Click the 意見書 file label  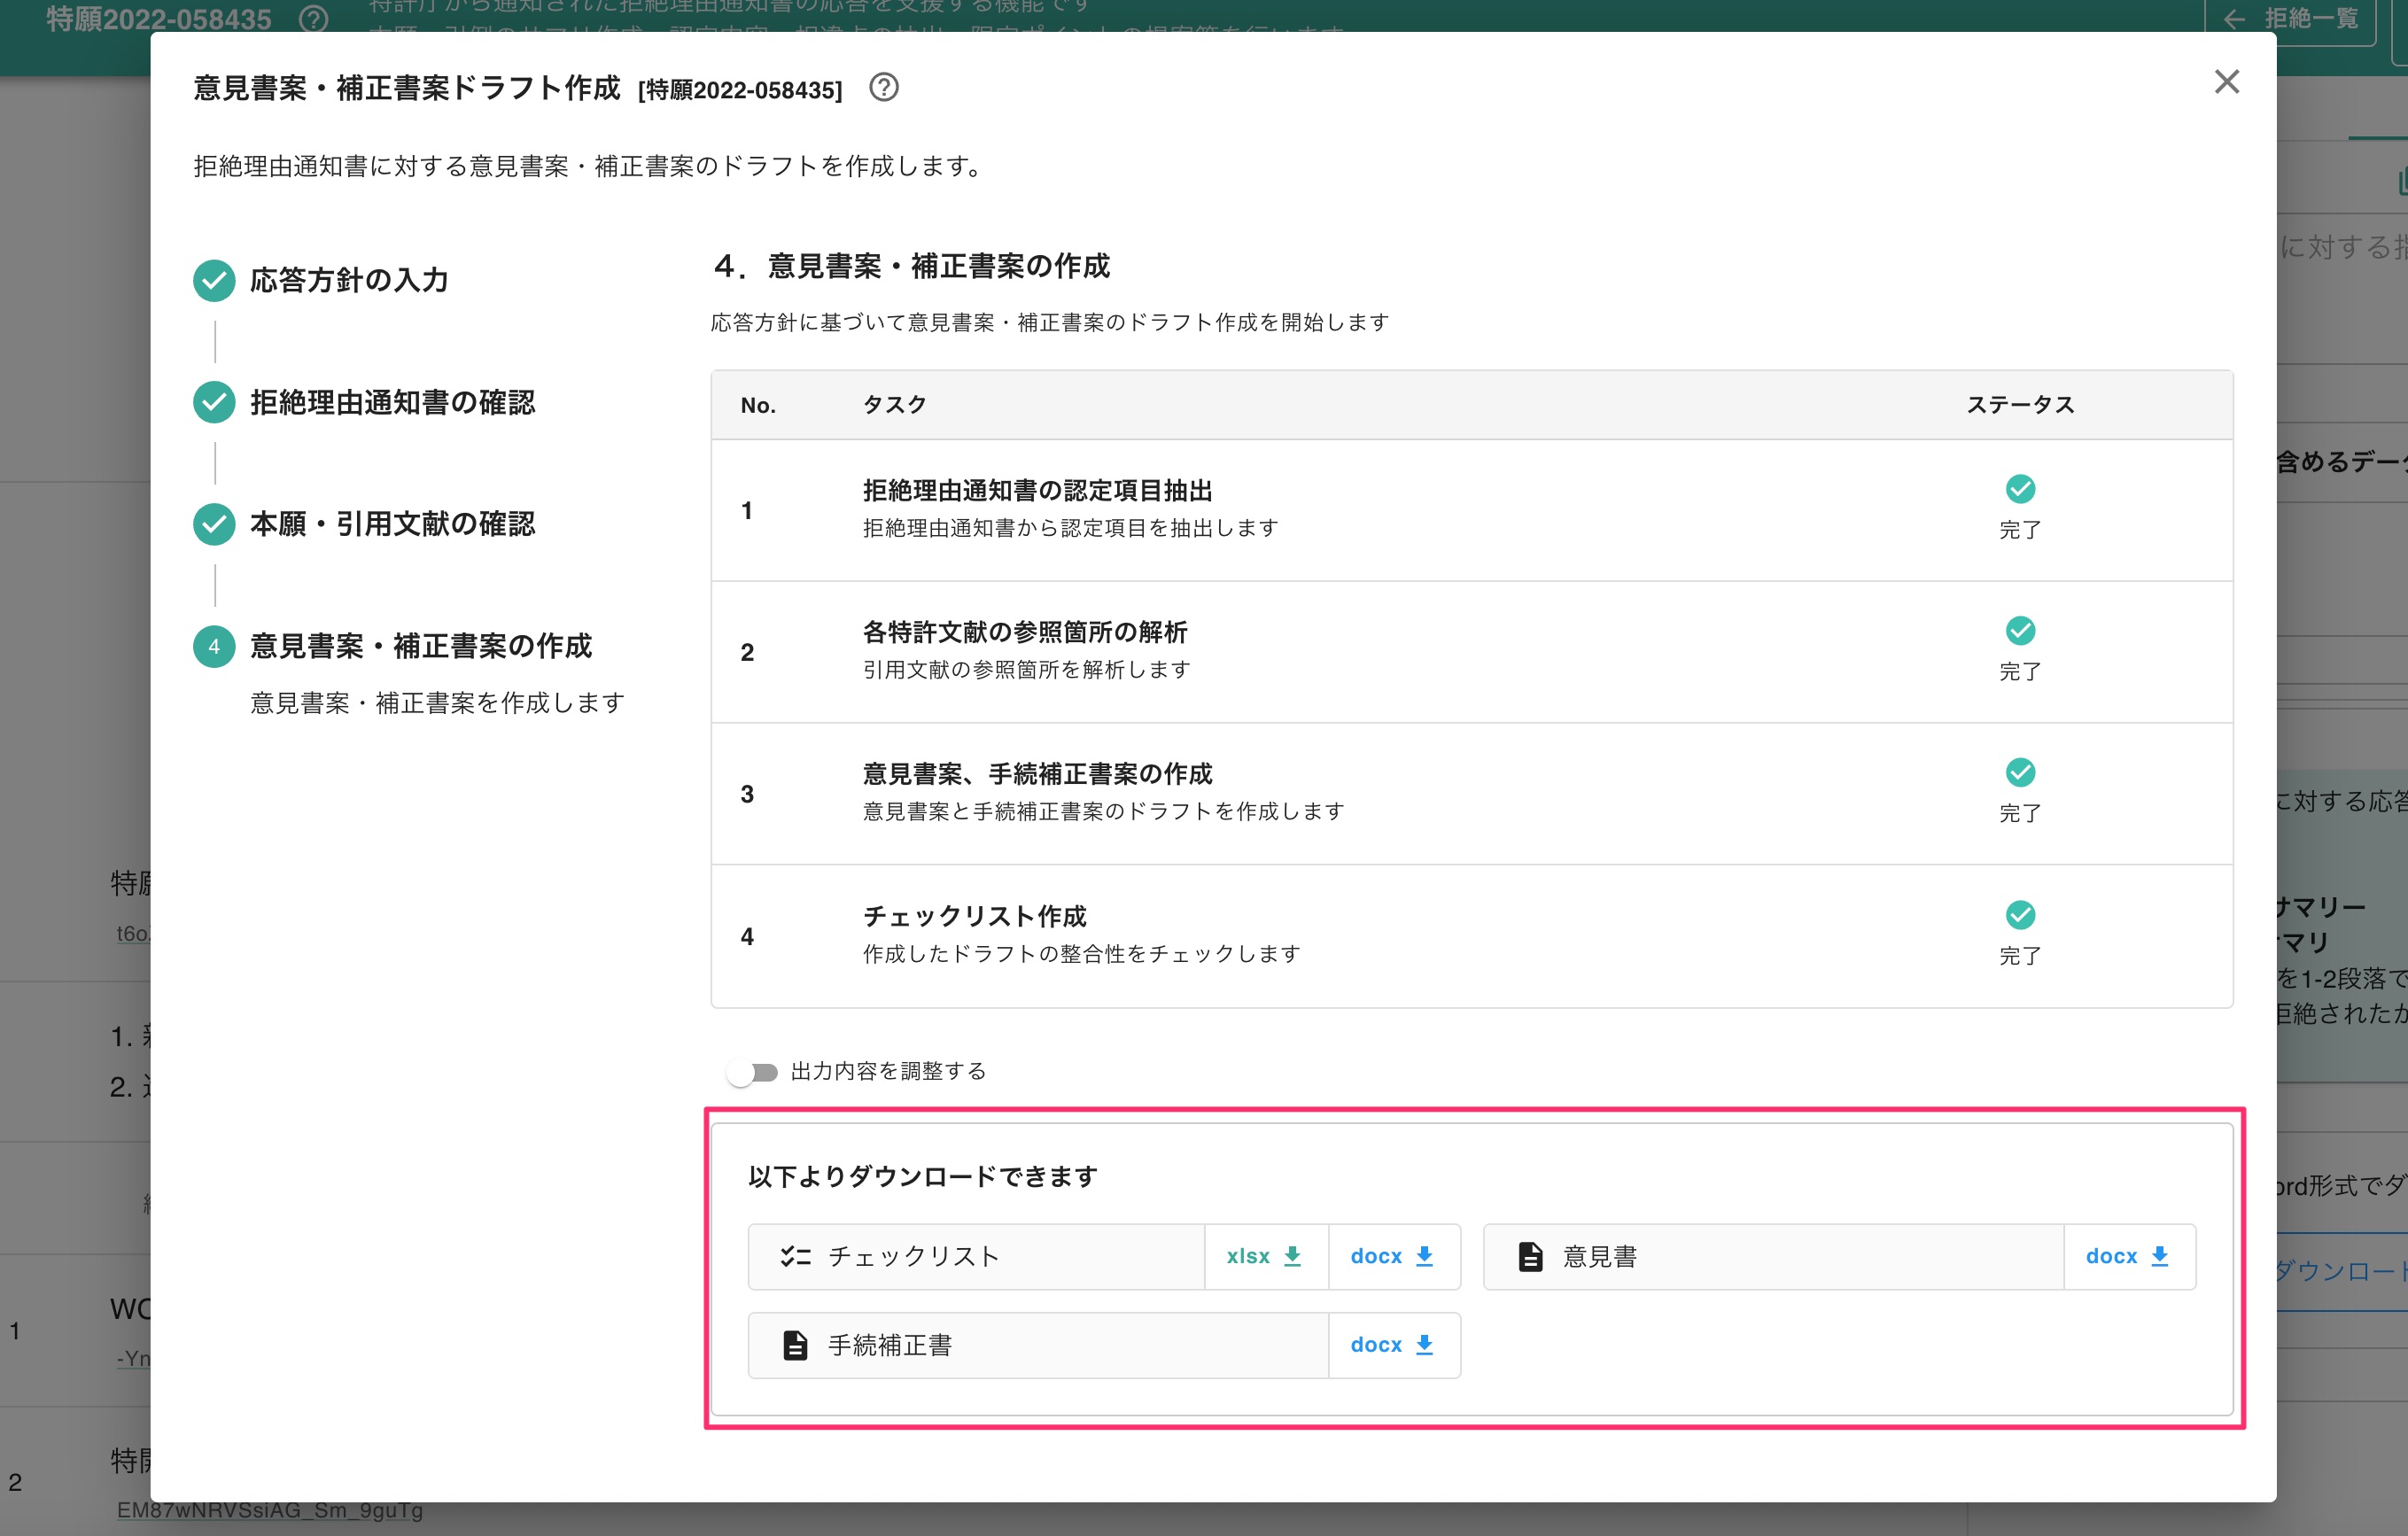[1600, 1256]
